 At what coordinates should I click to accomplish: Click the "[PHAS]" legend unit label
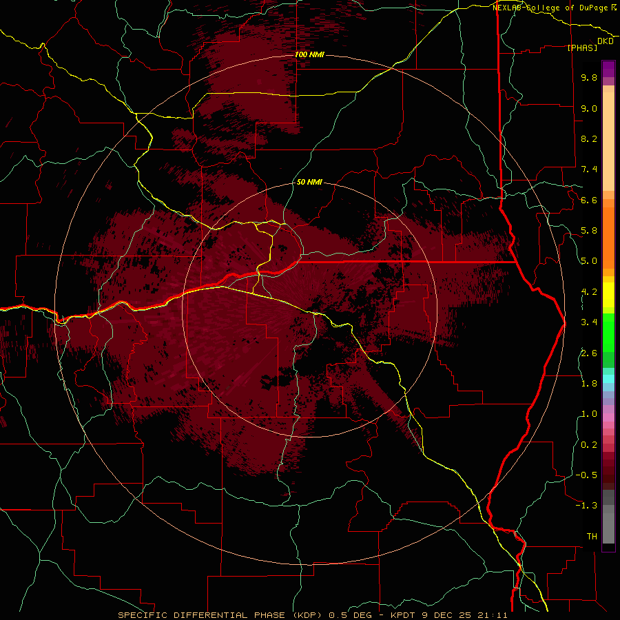coord(582,48)
